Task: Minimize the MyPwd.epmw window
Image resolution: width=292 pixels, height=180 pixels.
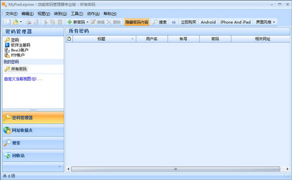Action: pyautogui.click(x=272, y=4)
